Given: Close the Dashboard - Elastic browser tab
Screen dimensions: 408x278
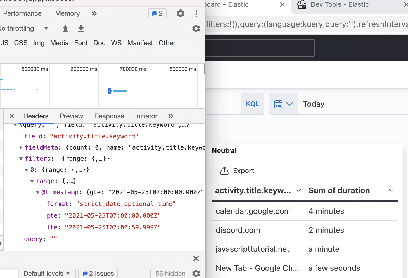Looking at the screenshot, I should click(282, 4).
